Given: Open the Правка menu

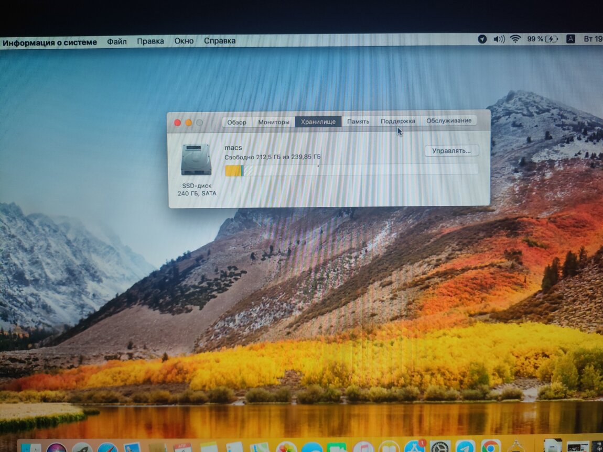Looking at the screenshot, I should (150, 41).
